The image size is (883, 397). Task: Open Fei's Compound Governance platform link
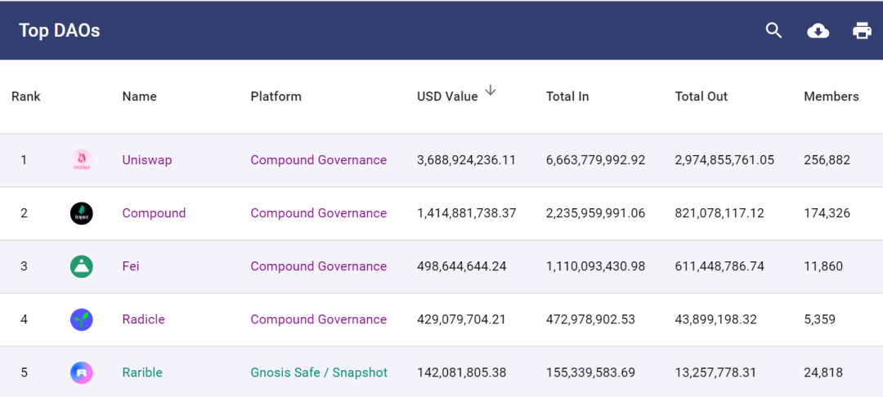(318, 266)
